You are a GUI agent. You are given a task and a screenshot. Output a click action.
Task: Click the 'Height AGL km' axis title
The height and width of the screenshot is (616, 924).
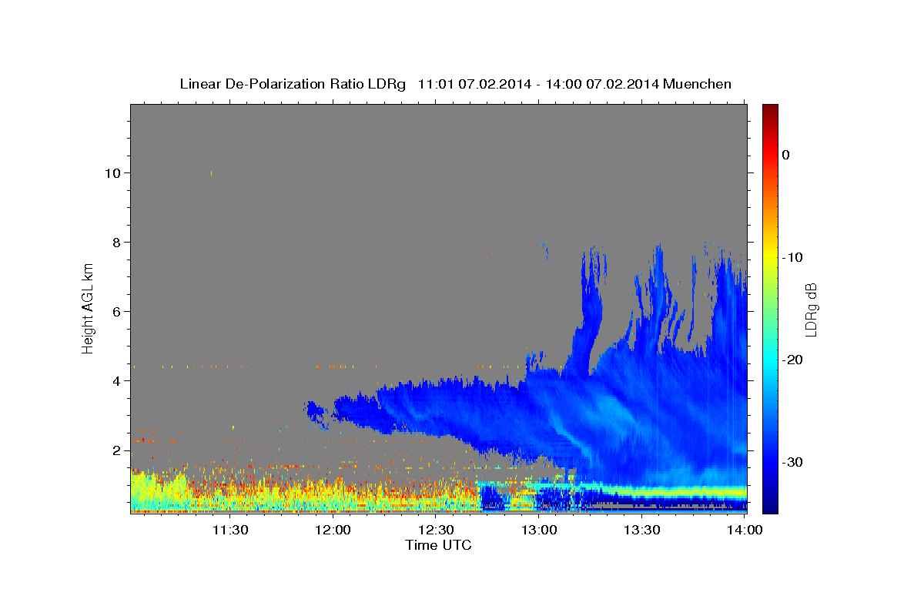88,307
